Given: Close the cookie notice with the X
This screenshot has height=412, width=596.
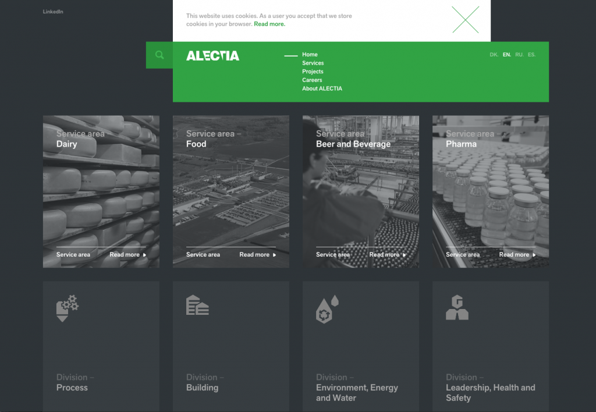Looking at the screenshot, I should (x=465, y=20).
